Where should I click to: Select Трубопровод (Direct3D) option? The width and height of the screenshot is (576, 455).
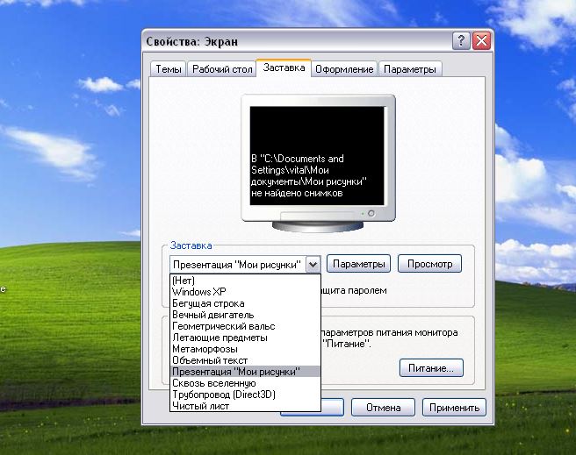click(x=245, y=395)
